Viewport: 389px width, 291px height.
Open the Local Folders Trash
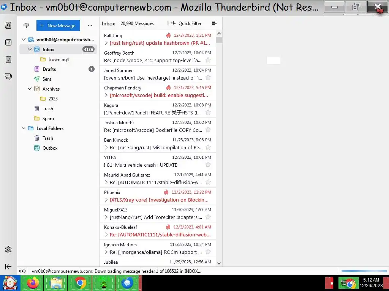click(x=58, y=138)
